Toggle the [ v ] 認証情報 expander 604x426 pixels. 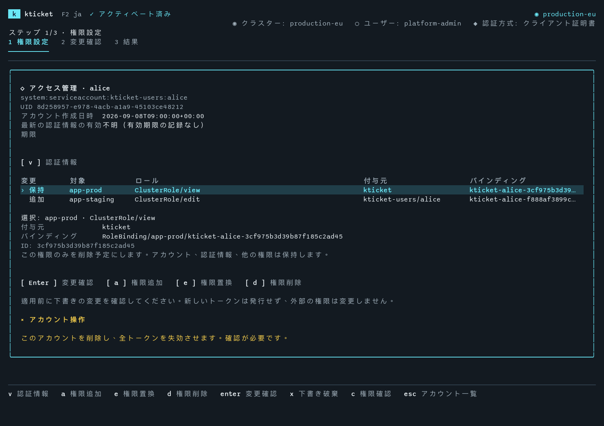coord(49,162)
